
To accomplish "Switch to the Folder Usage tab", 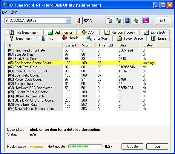I will tap(130, 38).
